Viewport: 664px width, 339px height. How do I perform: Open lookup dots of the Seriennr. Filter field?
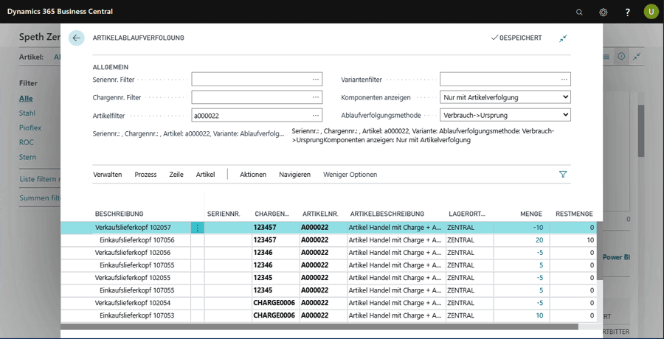coord(316,79)
